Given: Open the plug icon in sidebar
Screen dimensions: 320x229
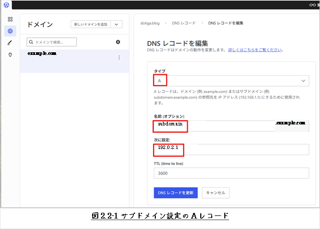Looking at the screenshot, I should tap(10, 54).
